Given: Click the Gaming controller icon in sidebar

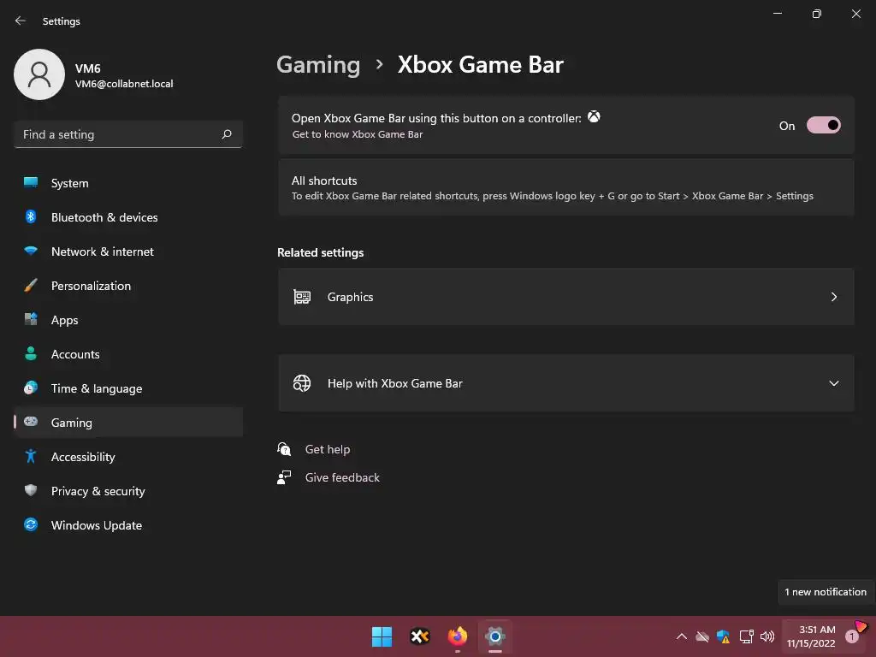Looking at the screenshot, I should tap(31, 422).
